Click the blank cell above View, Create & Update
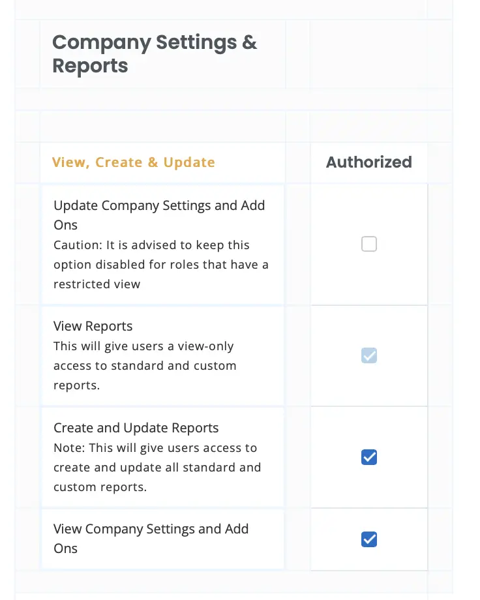This screenshot has height=600, width=480. [163, 127]
